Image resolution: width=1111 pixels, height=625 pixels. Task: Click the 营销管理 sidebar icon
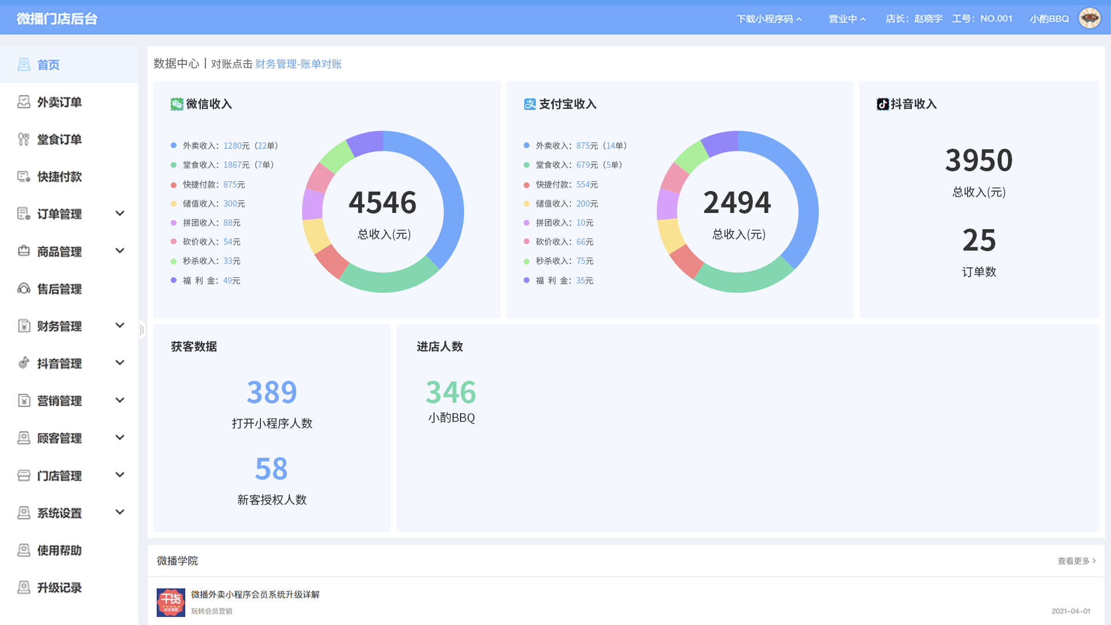(24, 400)
